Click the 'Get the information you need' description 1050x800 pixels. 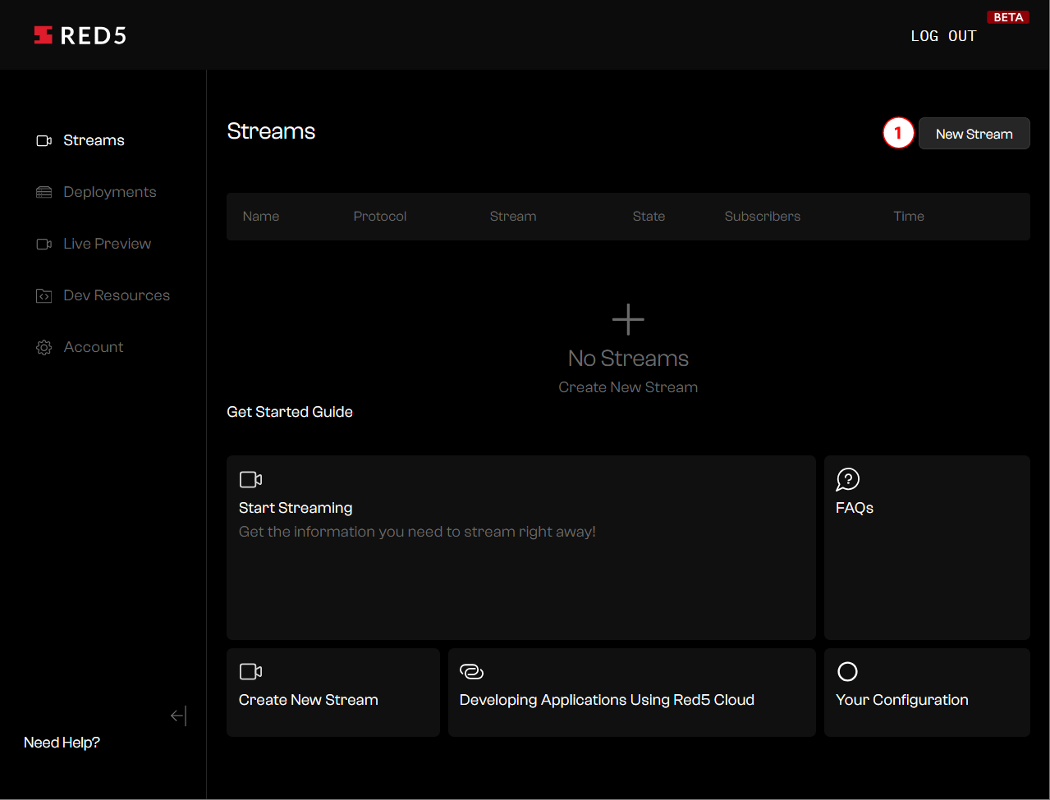(x=417, y=532)
